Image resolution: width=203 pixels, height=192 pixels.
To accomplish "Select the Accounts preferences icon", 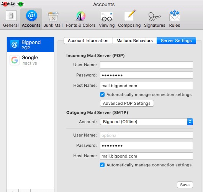I will point(31,19).
